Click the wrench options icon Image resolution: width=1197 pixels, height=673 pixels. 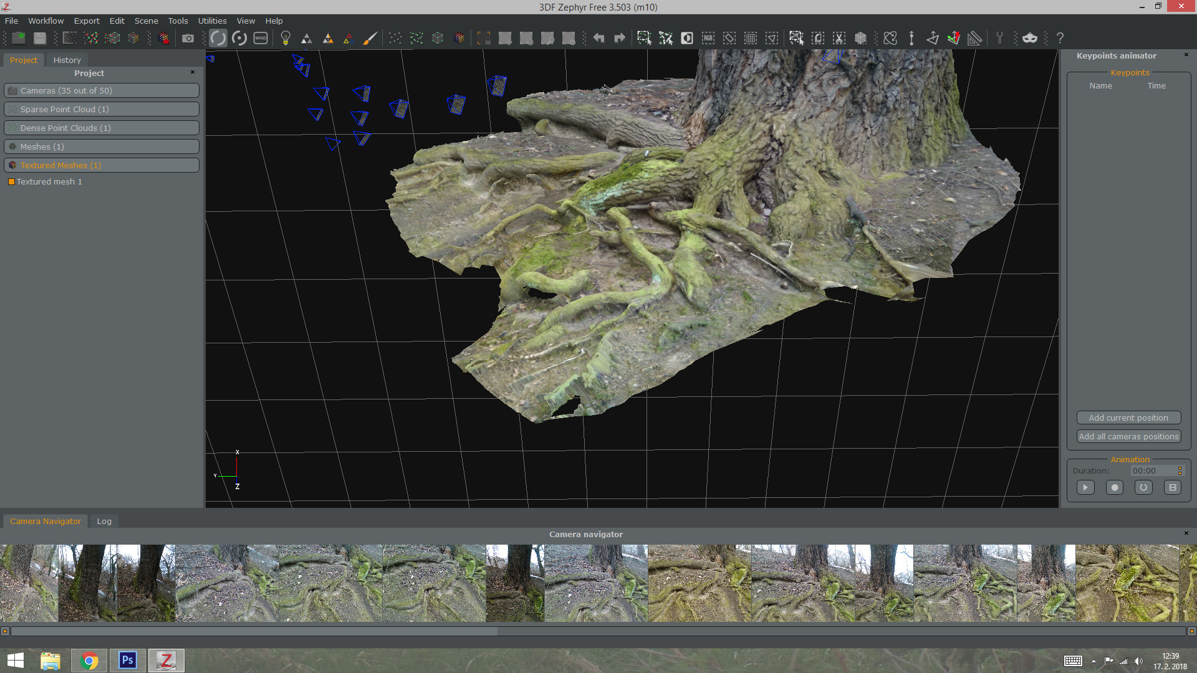coord(1000,38)
